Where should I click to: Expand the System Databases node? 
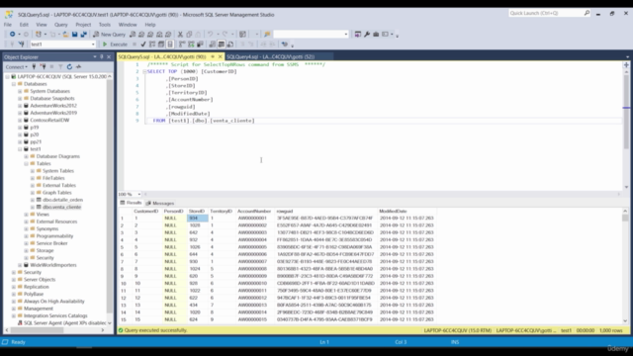[x=20, y=91]
